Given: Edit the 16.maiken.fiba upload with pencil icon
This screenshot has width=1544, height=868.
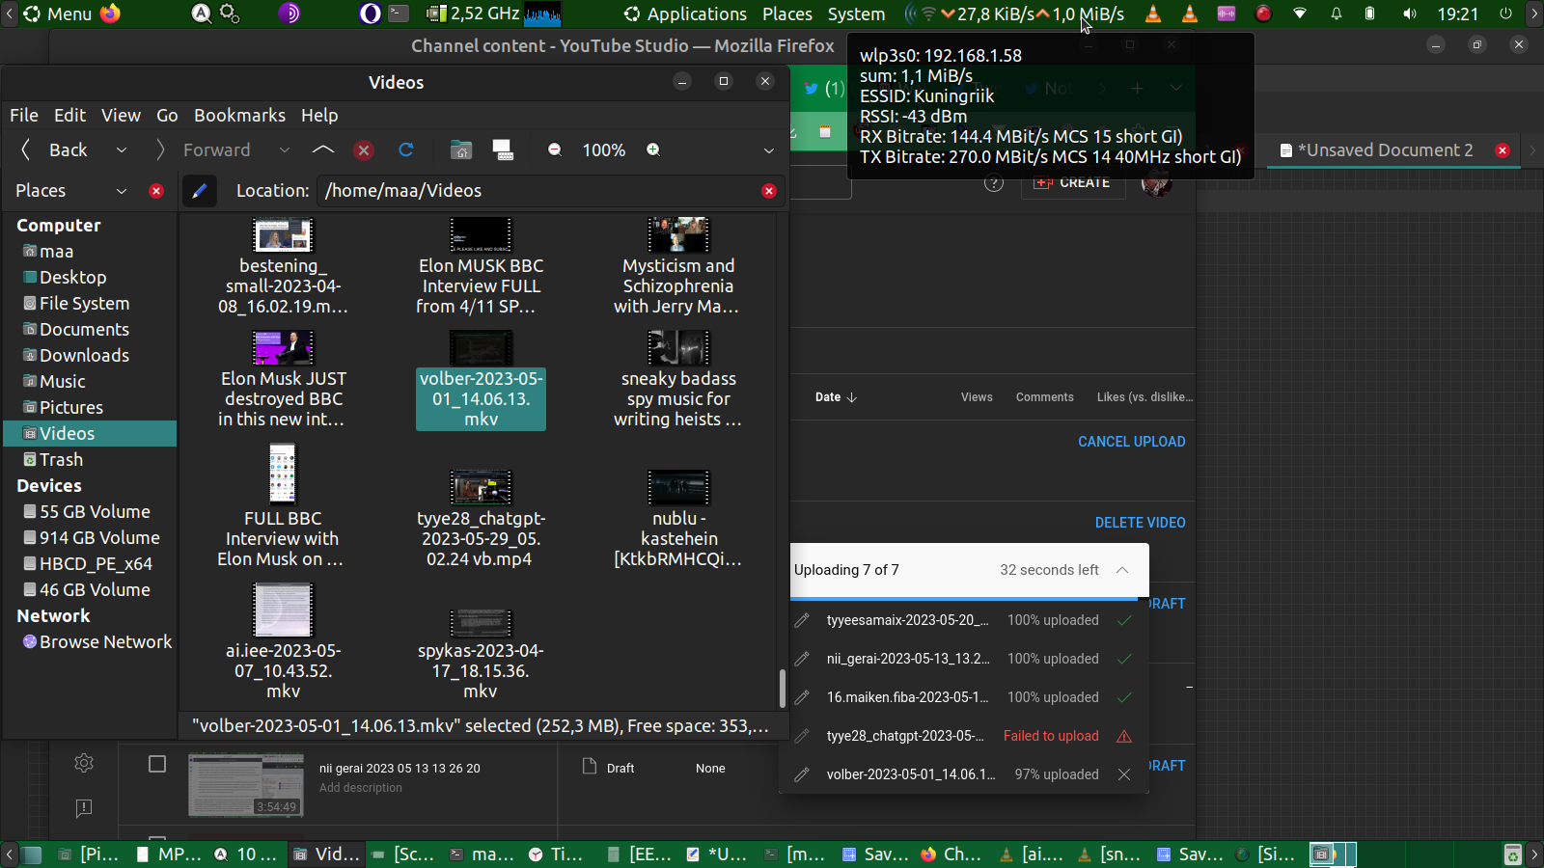Looking at the screenshot, I should click(802, 697).
